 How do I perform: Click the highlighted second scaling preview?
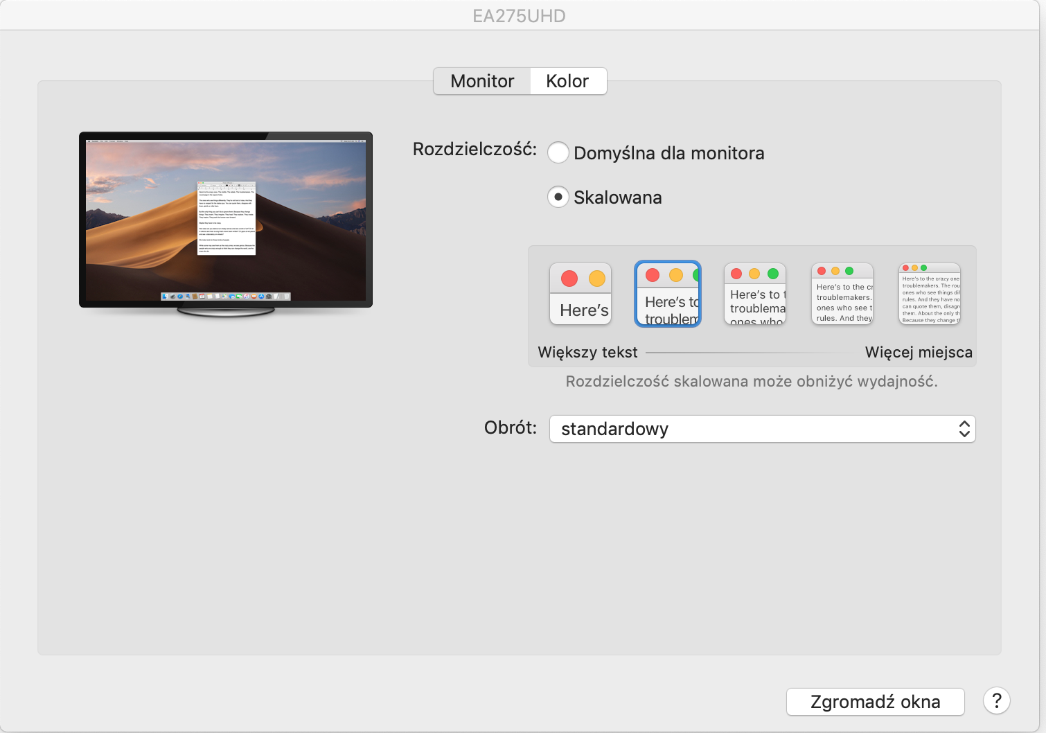pyautogui.click(x=668, y=294)
